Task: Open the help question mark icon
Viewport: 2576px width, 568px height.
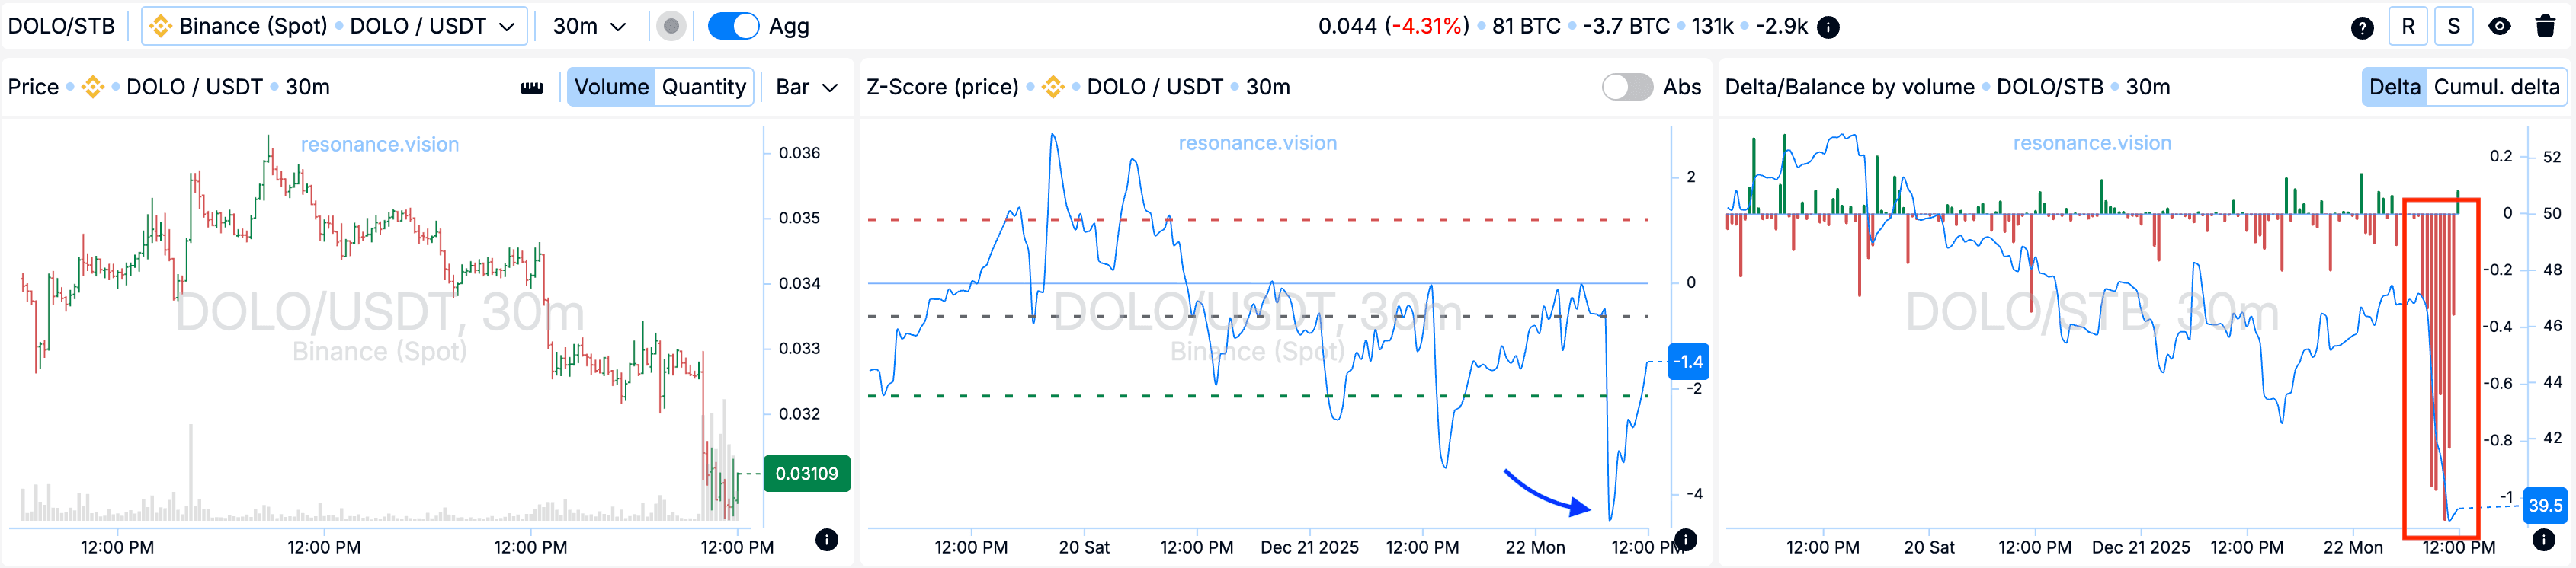Action: pyautogui.click(x=2361, y=27)
